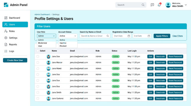Click the Settings gear icon in sidebar

6,38
